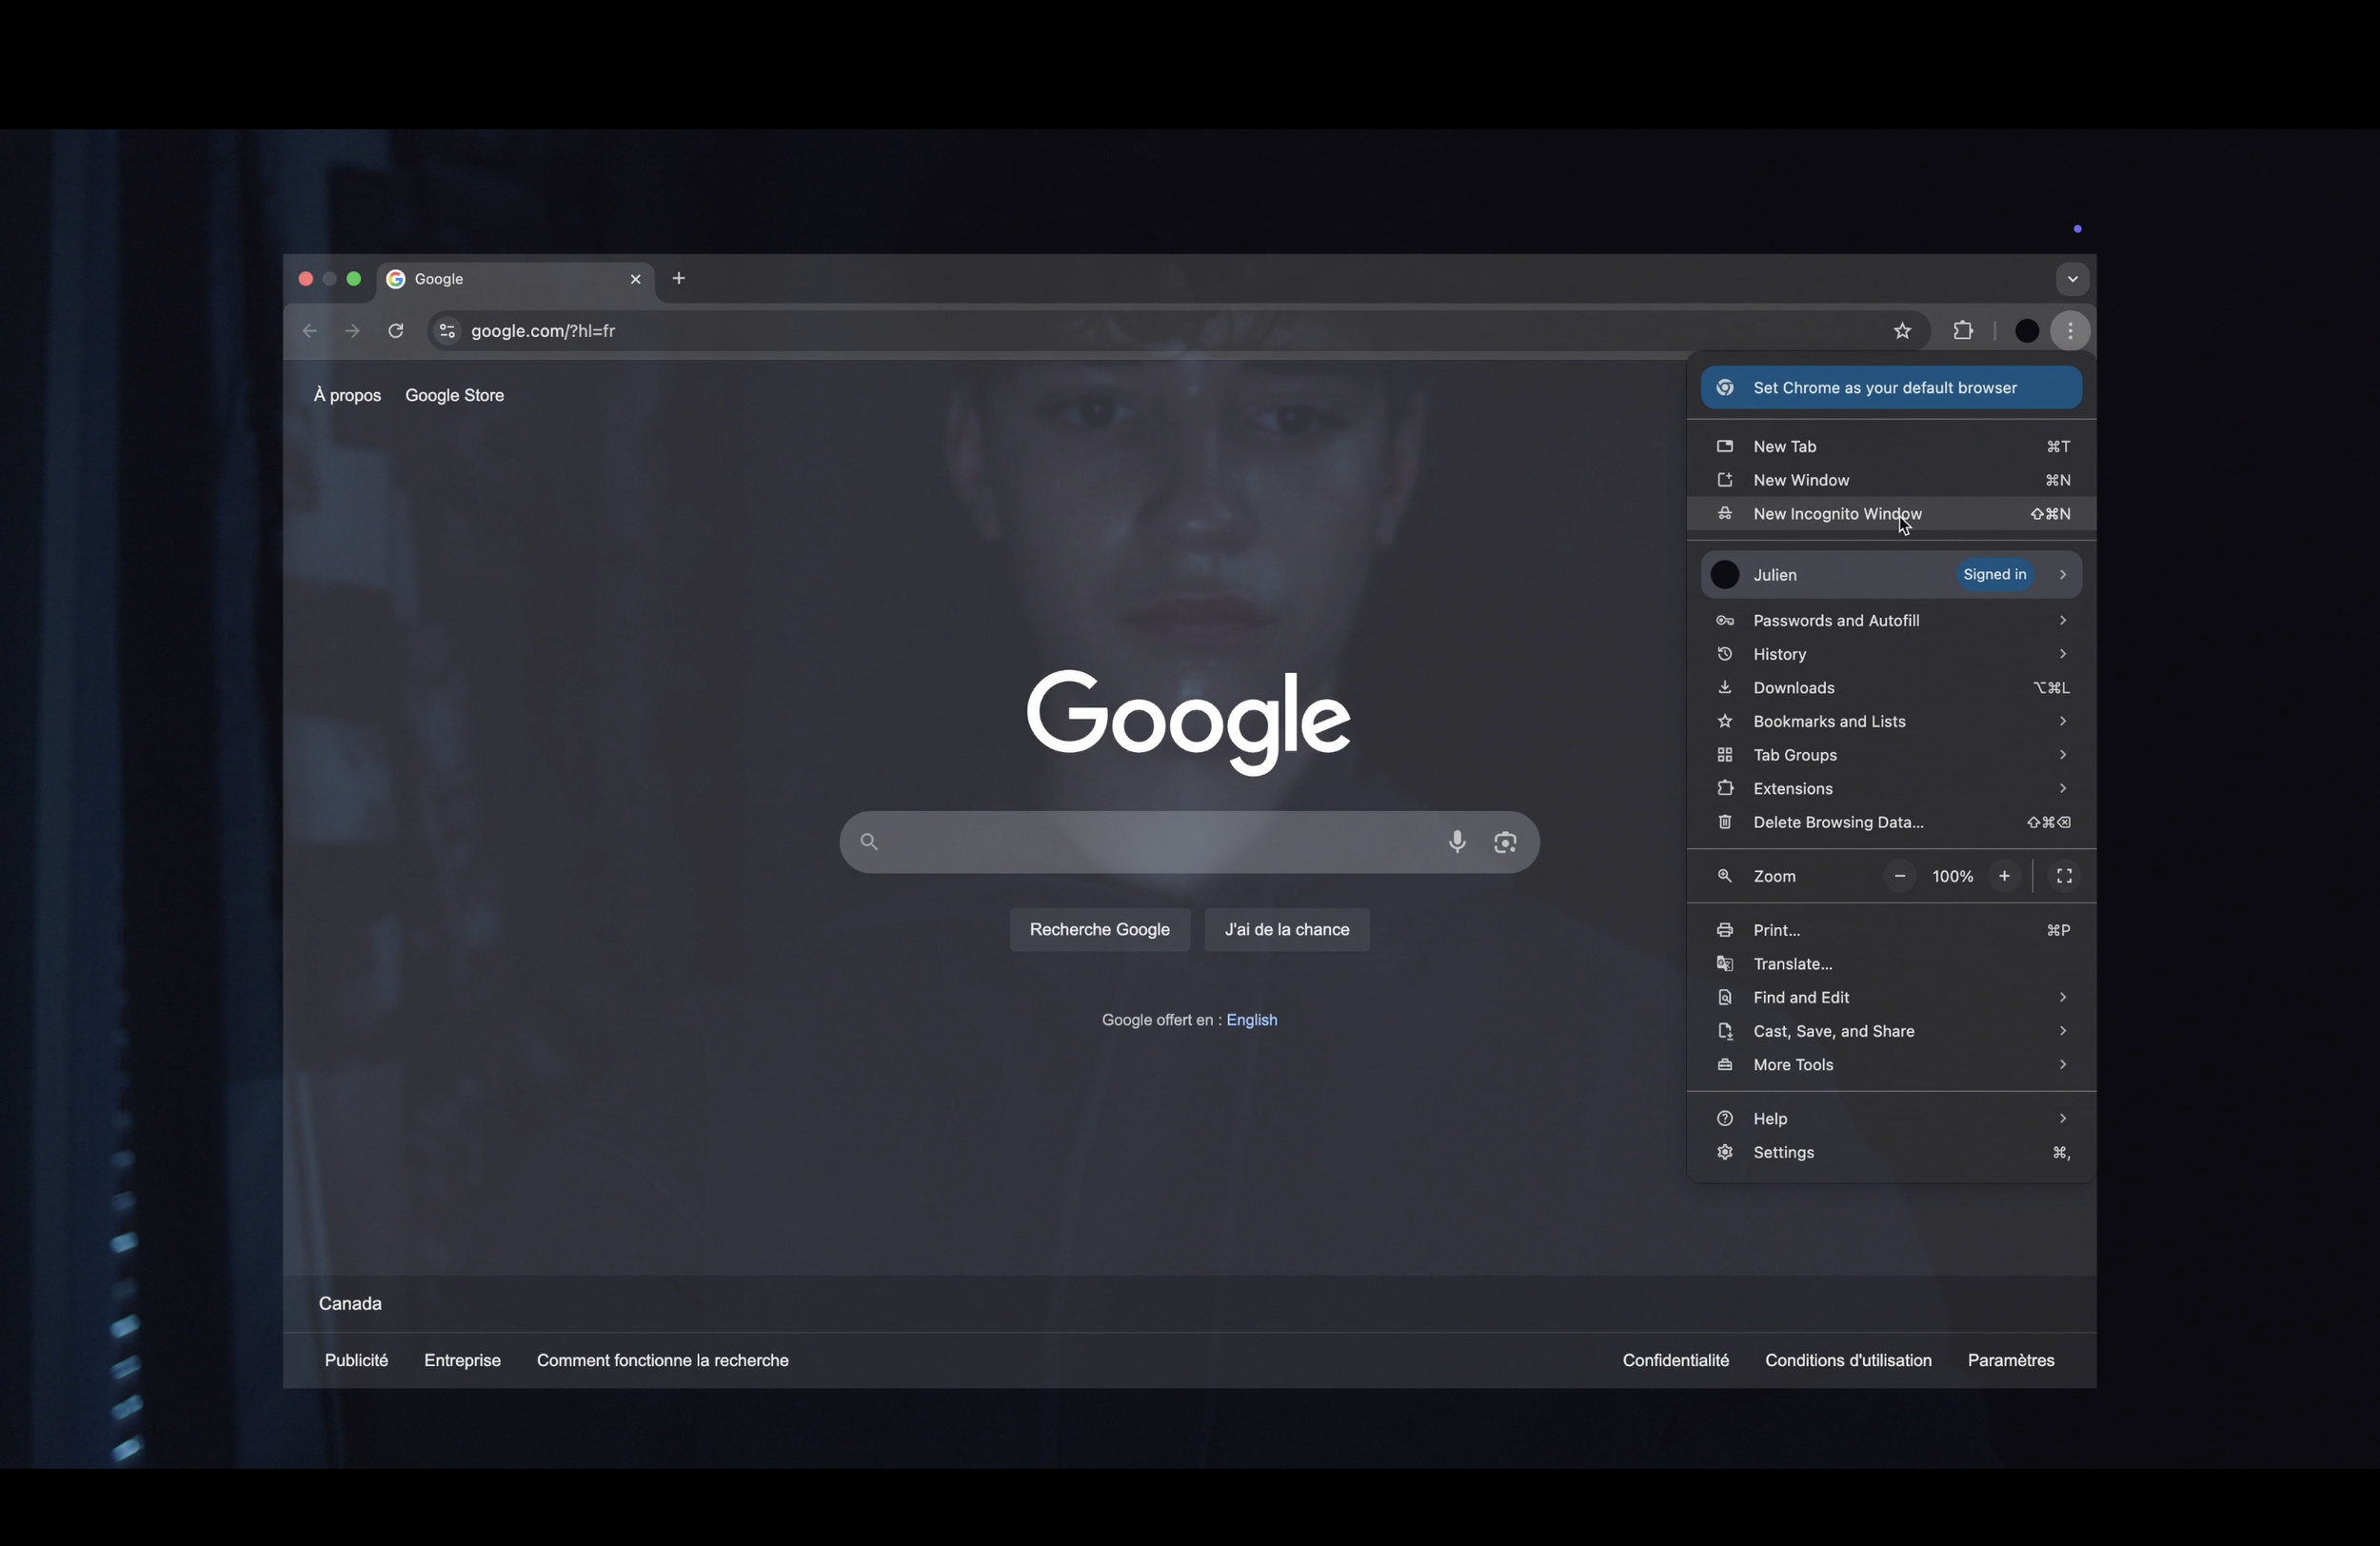
Task: Open the Extensions puzzle icon in toolbar
Action: coord(1963,331)
